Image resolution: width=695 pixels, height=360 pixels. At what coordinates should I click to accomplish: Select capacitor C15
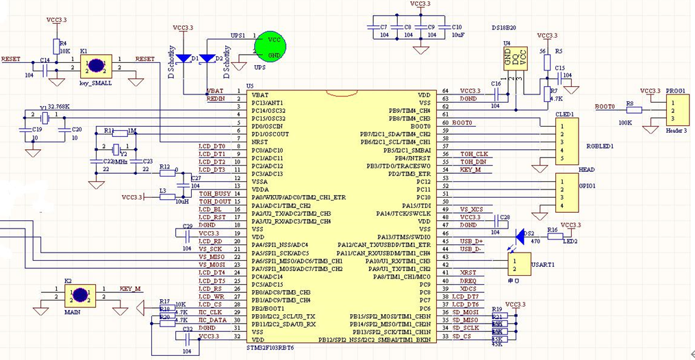coord(559,79)
